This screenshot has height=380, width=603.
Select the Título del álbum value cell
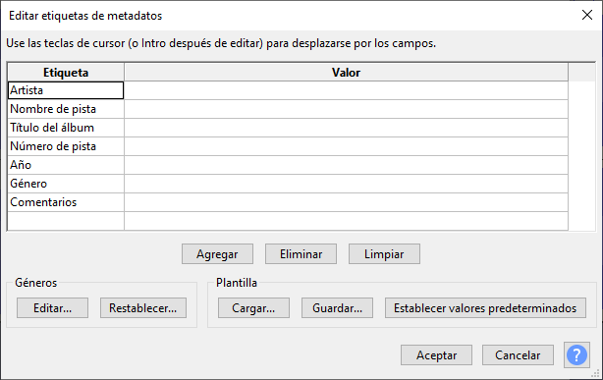[x=346, y=128]
